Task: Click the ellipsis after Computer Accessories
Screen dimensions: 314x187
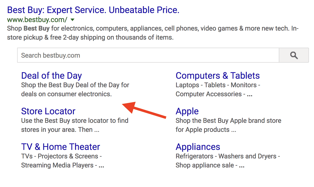Action: click(x=249, y=95)
